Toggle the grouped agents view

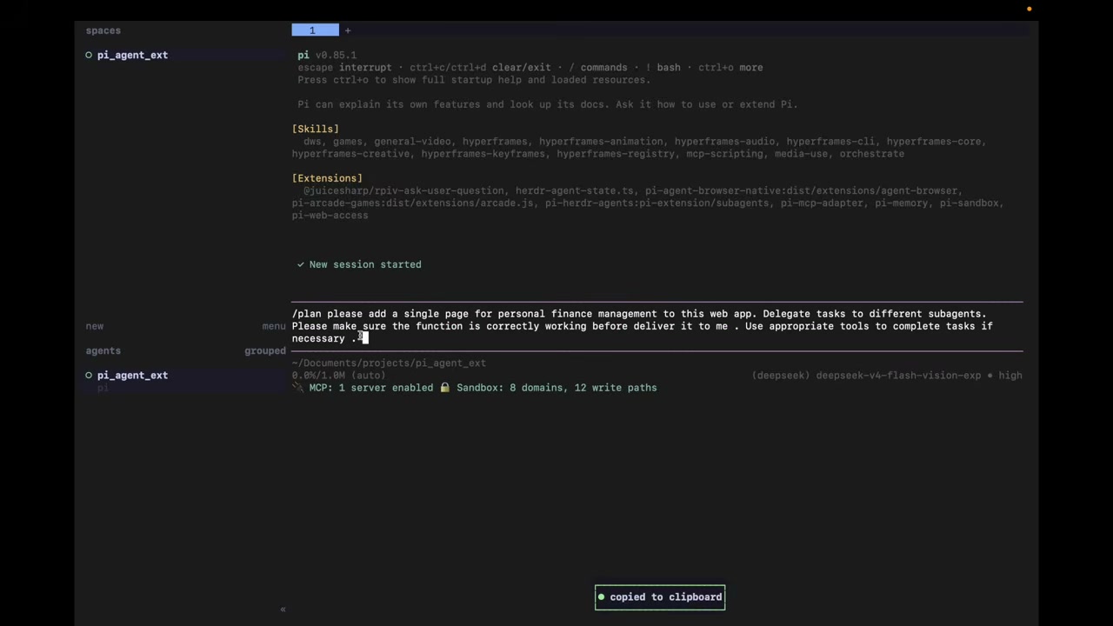click(265, 351)
